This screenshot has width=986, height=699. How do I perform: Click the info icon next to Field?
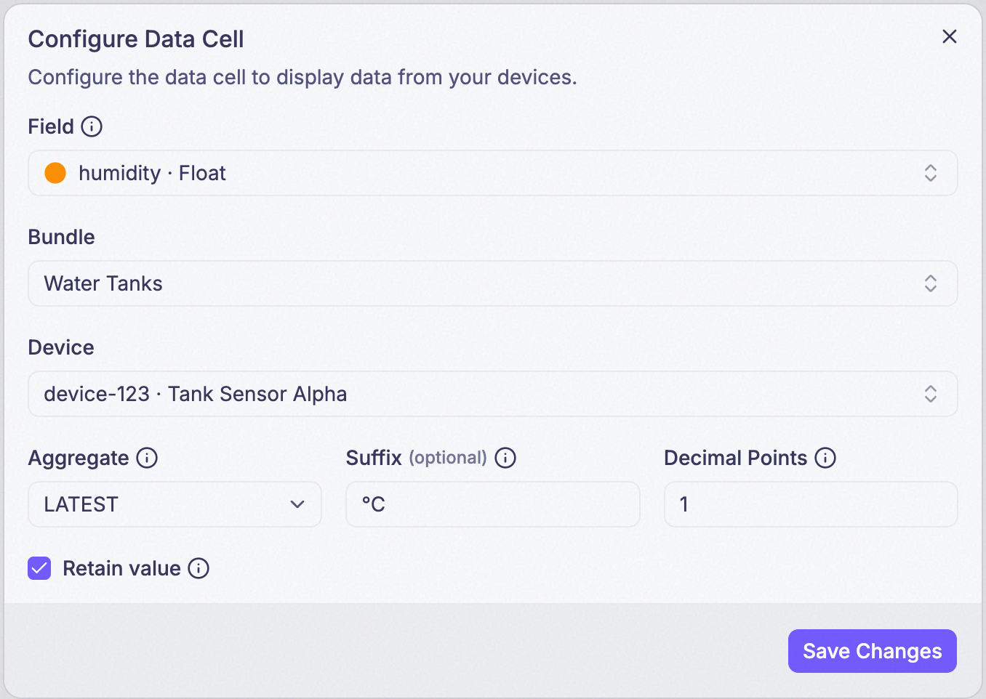click(92, 126)
